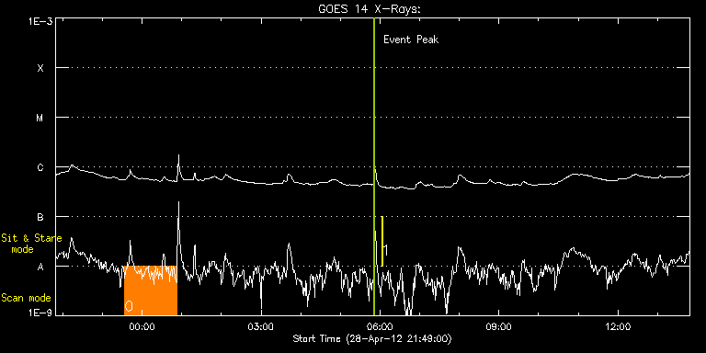The height and width of the screenshot is (353, 706).
Task: Click the 12:00 time tick label
Action: pyautogui.click(x=618, y=326)
